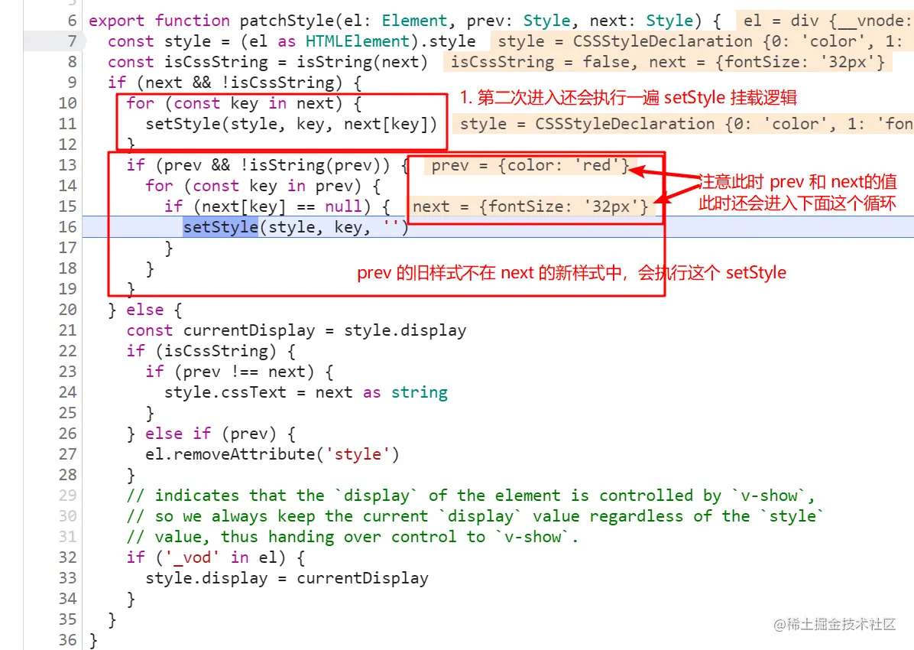
Task: Click the isCssString condition on line 22
Action: (220, 351)
